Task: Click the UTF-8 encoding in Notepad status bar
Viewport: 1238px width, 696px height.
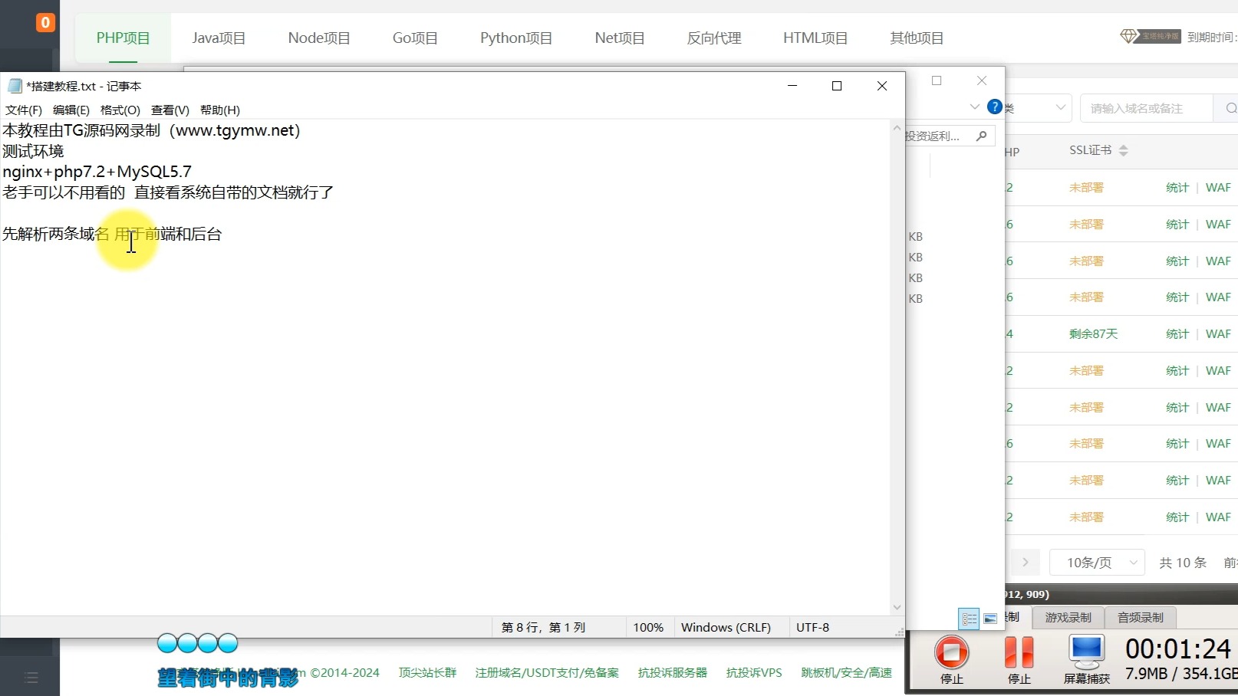Action: click(812, 627)
